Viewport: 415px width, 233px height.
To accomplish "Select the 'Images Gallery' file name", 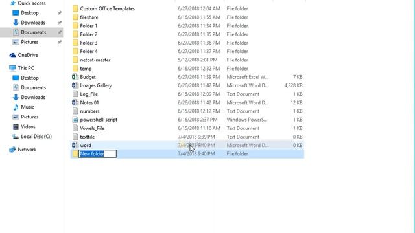I will point(96,85).
